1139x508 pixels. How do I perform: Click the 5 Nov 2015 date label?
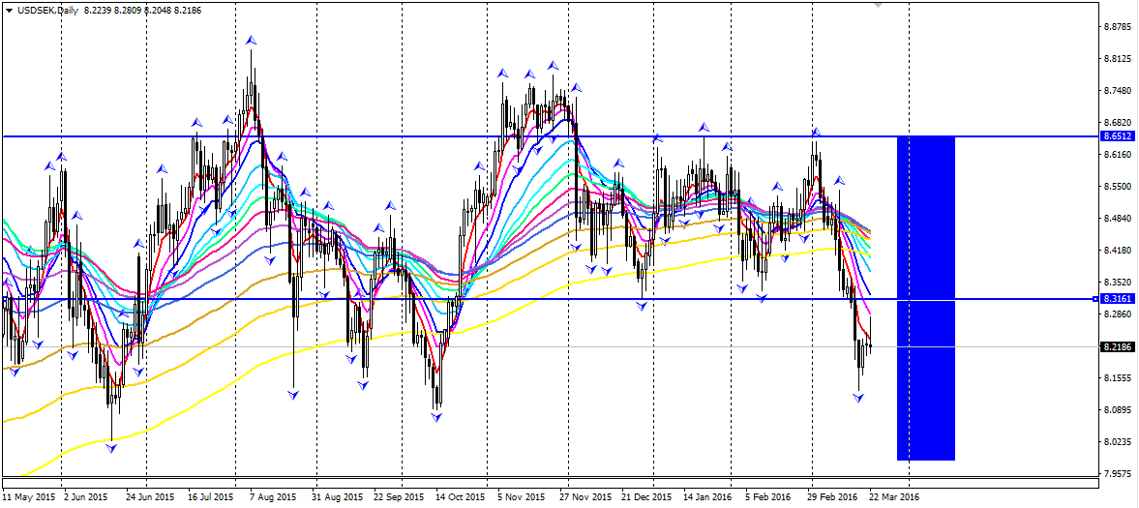521,497
